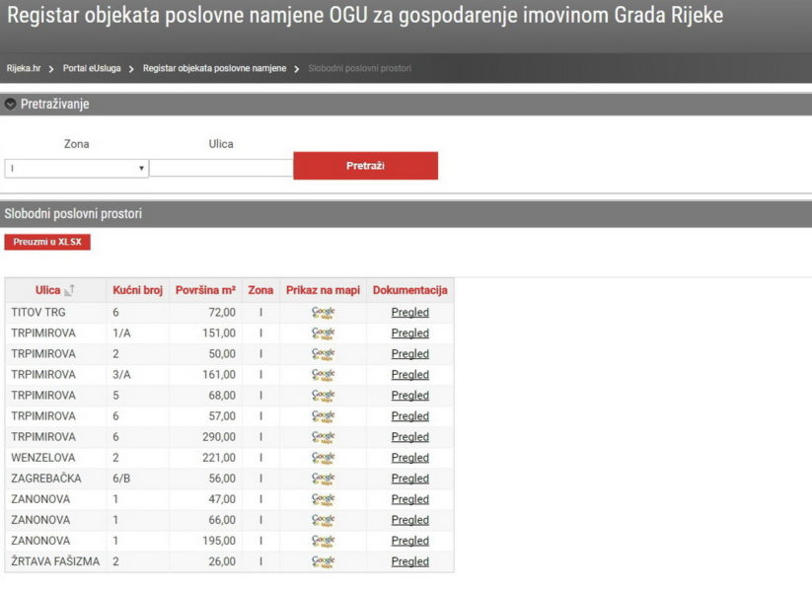Open Pregled link for WENZELOVA row
This screenshot has height=592, width=812.
409,457
